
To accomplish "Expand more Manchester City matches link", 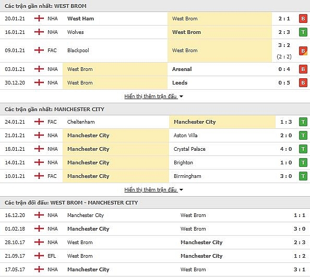I will 150,190.
